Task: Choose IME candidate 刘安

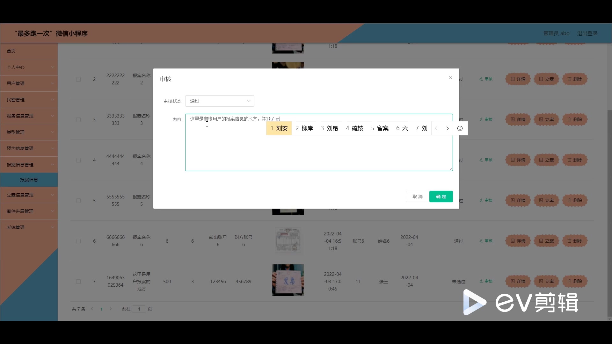Action: tap(279, 128)
